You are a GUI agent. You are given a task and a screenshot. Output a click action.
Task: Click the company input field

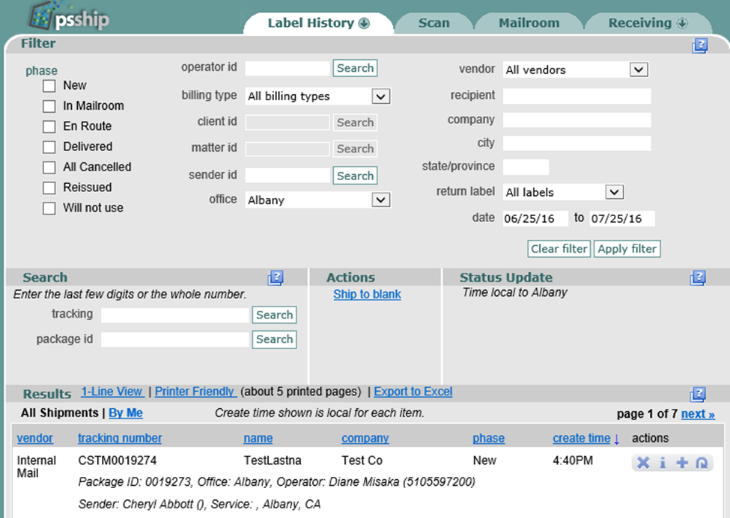click(577, 120)
